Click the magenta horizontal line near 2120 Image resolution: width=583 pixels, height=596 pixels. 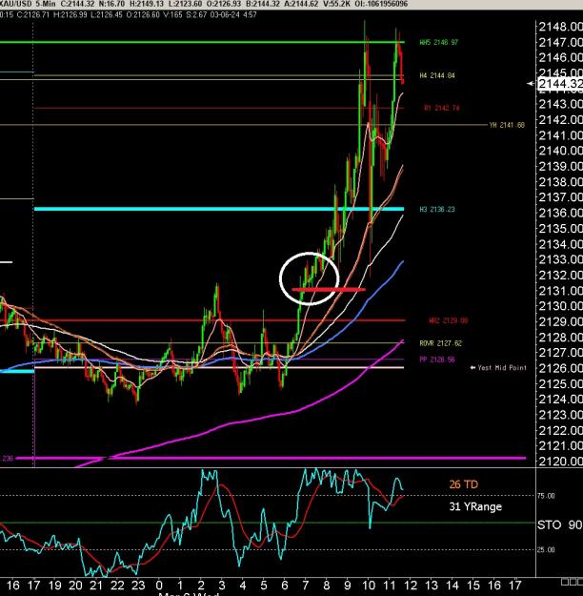pyautogui.click(x=271, y=458)
